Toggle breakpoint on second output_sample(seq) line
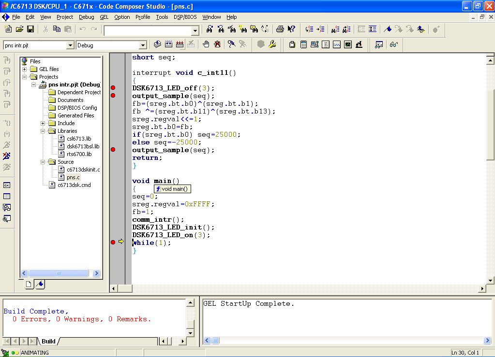 (x=113, y=150)
